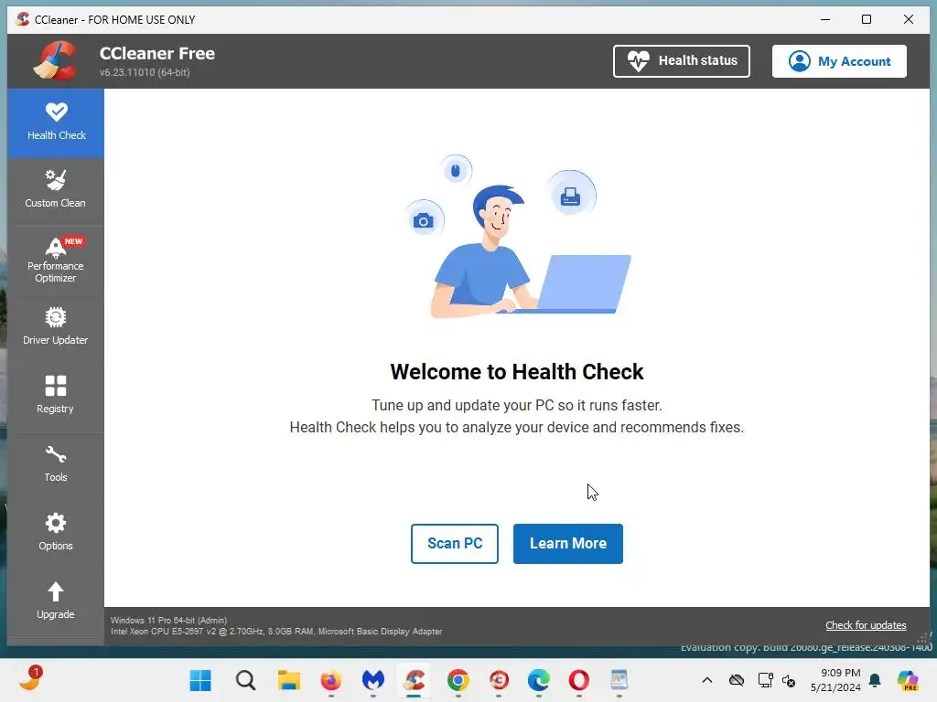Click the muted volume tray icon
Screen dimensions: 937x702
[x=789, y=680]
